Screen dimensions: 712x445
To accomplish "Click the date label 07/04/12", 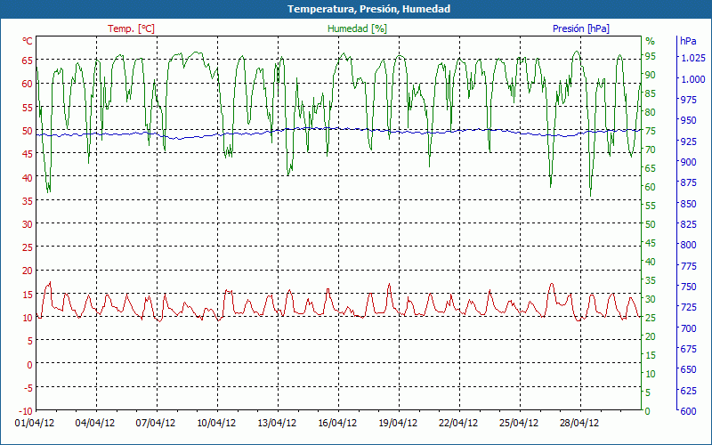I will [x=156, y=424].
